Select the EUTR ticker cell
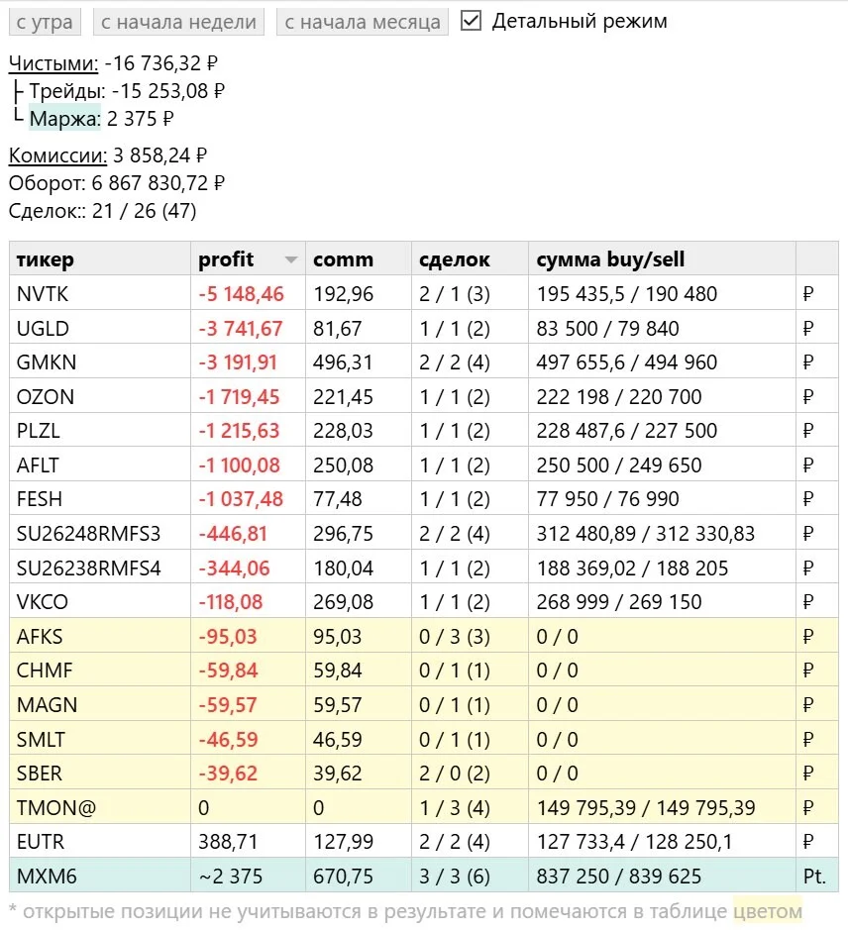848x930 pixels. tap(100, 841)
